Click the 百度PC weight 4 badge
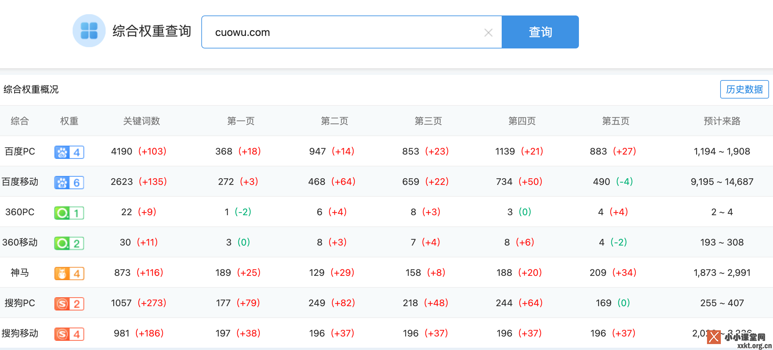Screen dimensions: 773x350 coord(69,152)
